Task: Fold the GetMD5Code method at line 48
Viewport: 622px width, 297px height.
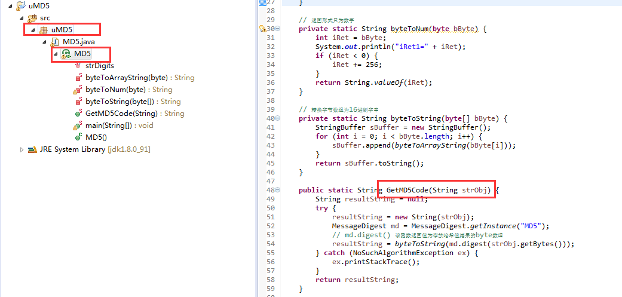Action: click(278, 190)
